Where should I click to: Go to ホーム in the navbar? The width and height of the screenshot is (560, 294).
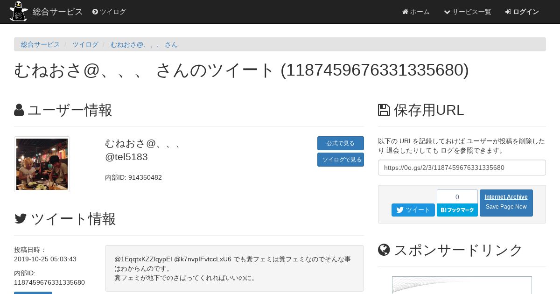pyautogui.click(x=416, y=12)
